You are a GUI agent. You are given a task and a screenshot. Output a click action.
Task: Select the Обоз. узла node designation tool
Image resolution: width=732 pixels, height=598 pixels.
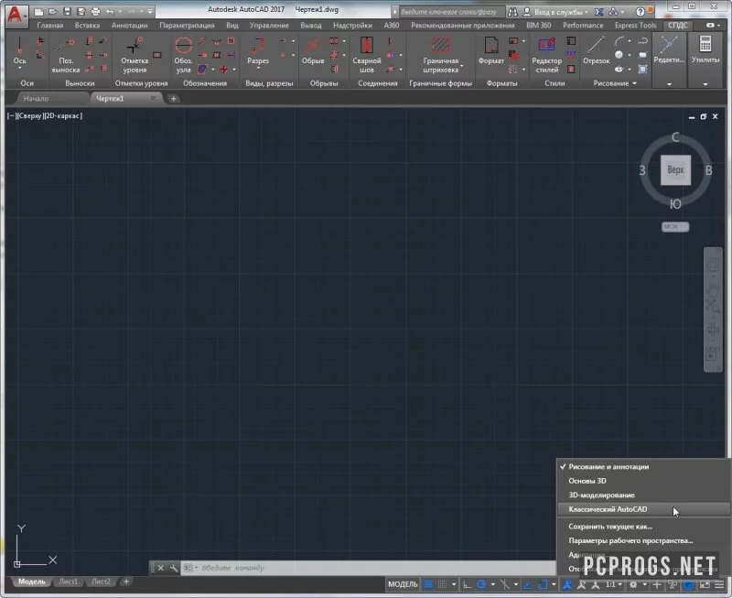183,55
